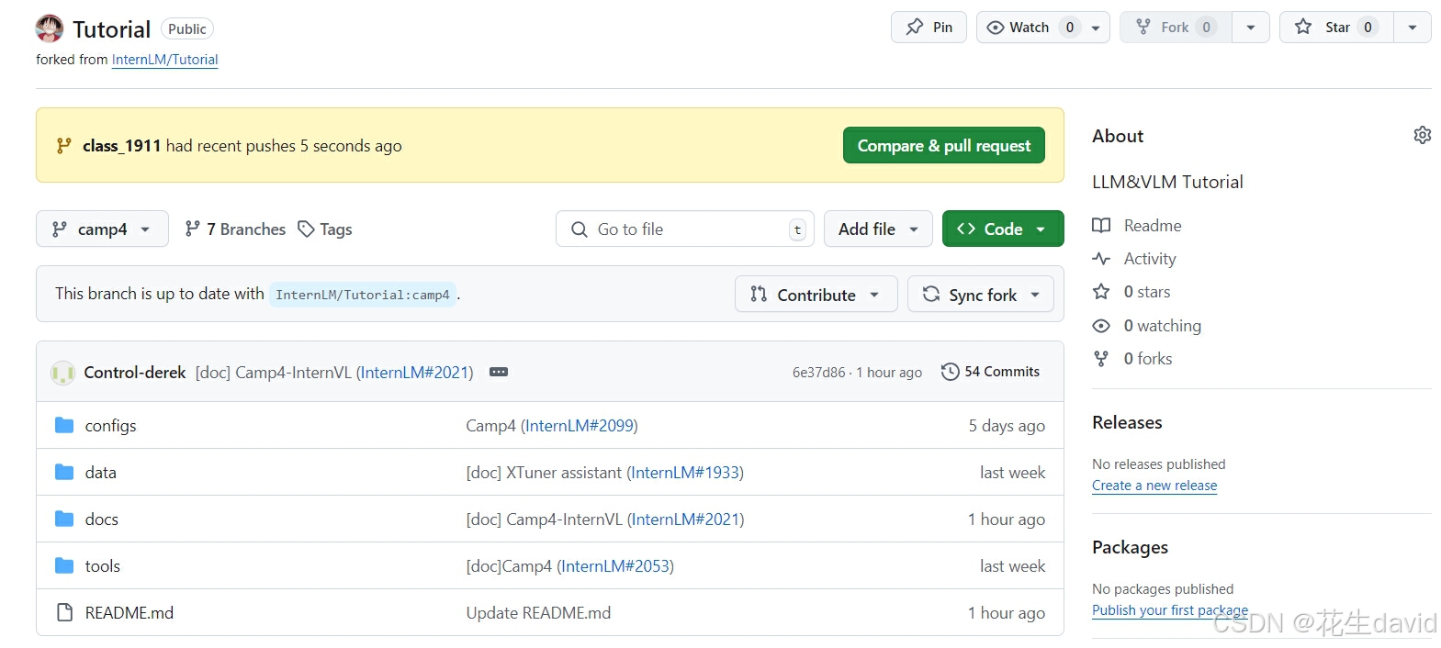Open the latest commit InternLM#2021 link
Viewport: 1441px width, 648px height.
pos(414,373)
